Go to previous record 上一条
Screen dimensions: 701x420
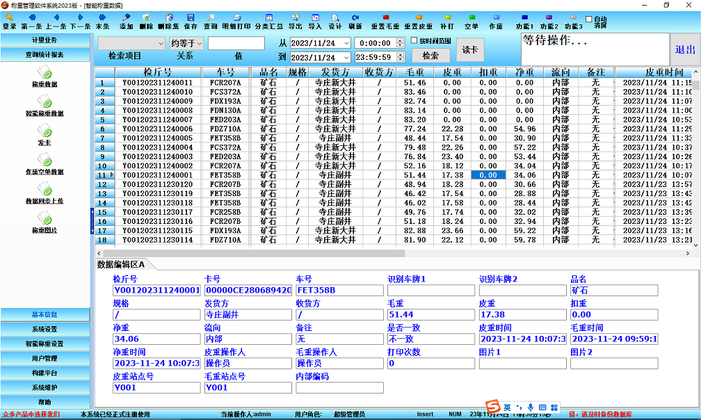(x=56, y=22)
